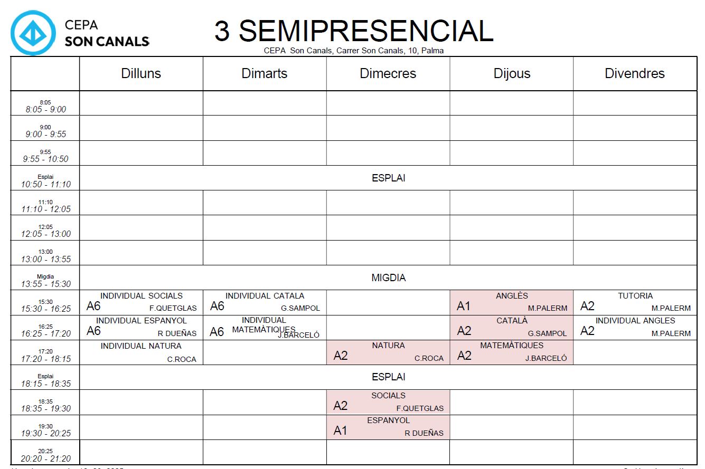Select the Dilluns column header
Viewport: 705px width, 469px height.
[x=141, y=73]
